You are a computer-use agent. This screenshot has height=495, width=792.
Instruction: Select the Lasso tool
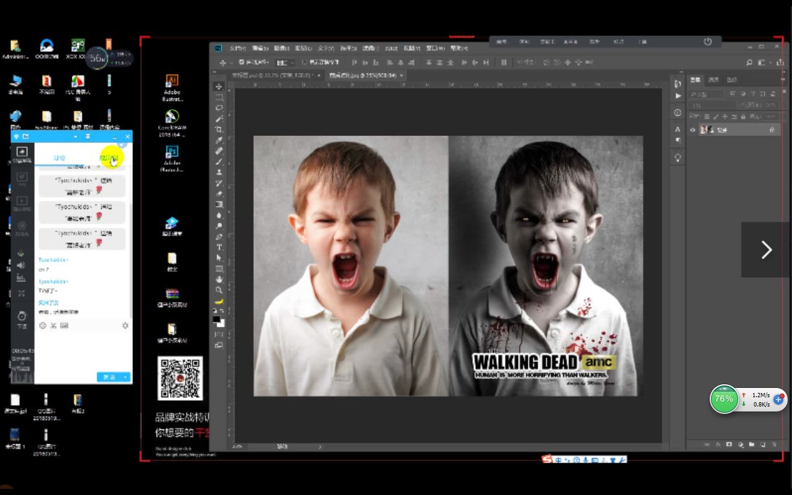coord(219,108)
